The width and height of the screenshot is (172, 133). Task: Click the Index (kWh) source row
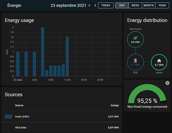point(62,117)
